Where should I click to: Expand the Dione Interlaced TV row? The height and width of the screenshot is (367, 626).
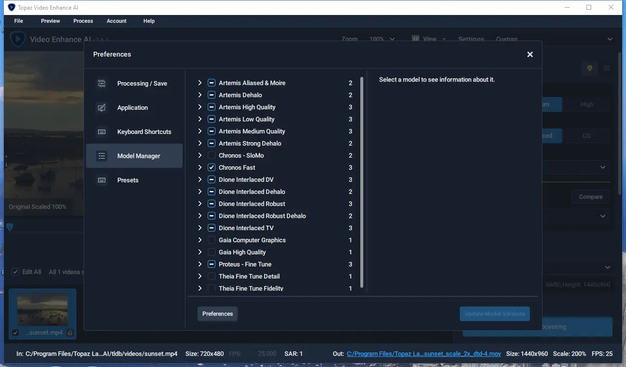click(200, 228)
